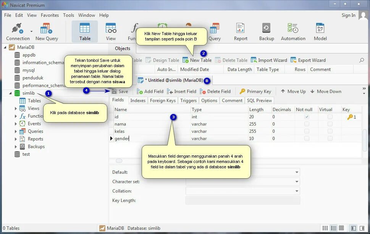Toggle Not null checkbox for the id field
This screenshot has height=234, width=370.
click(307, 117)
